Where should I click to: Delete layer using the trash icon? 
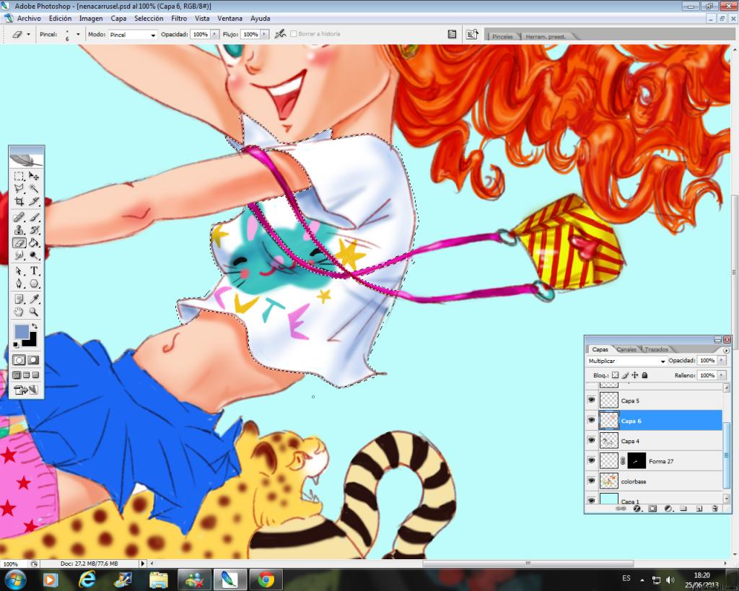(714, 509)
